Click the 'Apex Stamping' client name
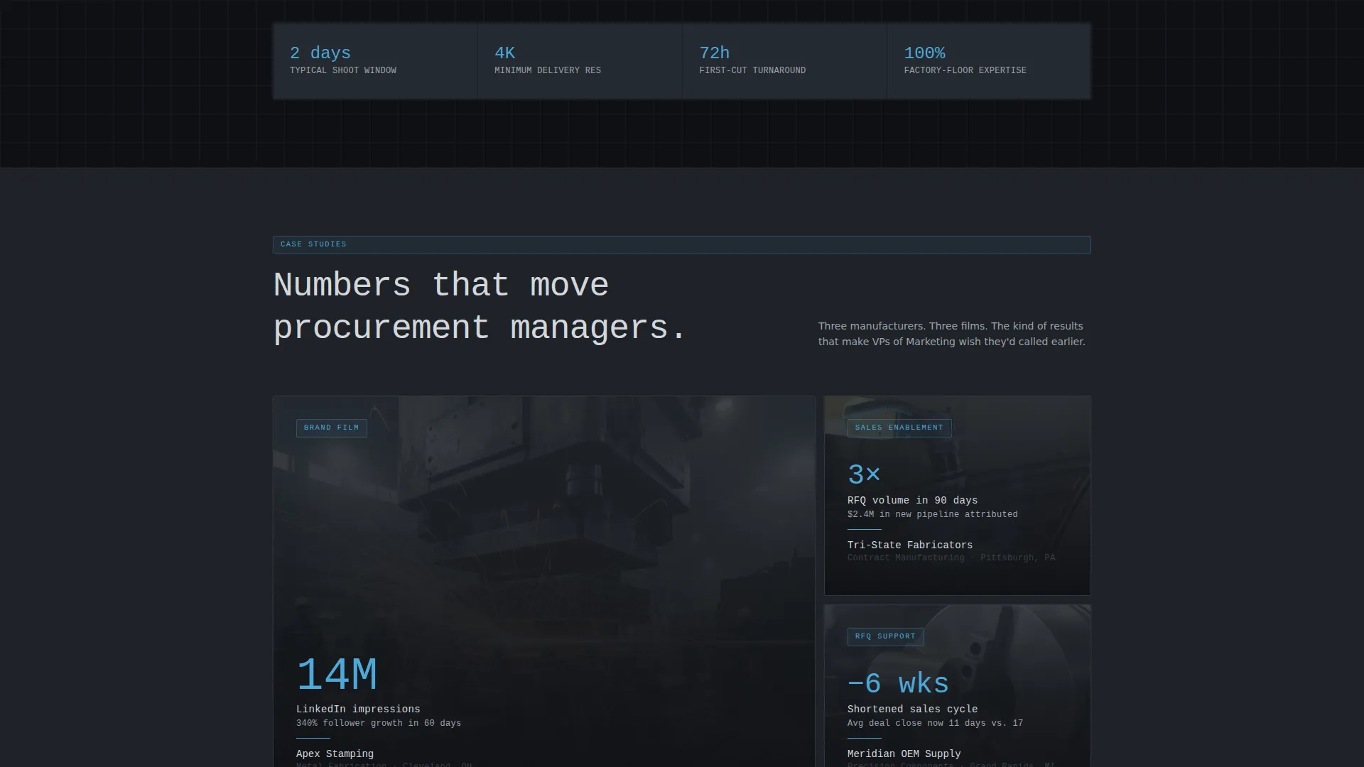Viewport: 1364px width, 767px height. [335, 754]
